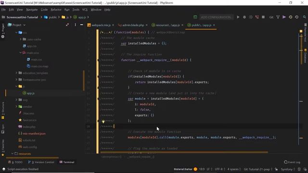Expand the education_template folder
The width and height of the screenshot is (308, 173).
[x=16, y=73]
